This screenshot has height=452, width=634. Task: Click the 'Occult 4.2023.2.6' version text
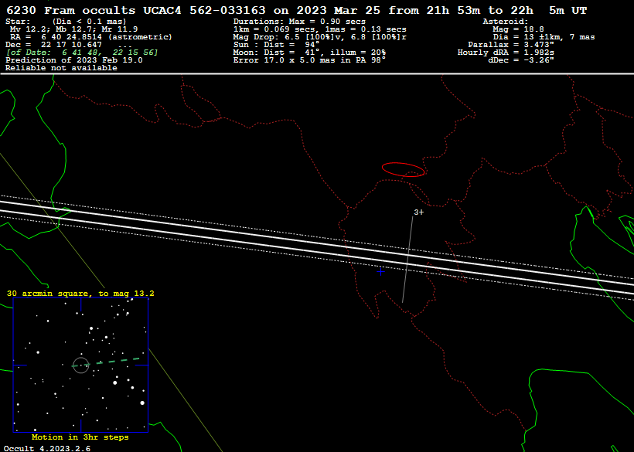tap(47, 448)
